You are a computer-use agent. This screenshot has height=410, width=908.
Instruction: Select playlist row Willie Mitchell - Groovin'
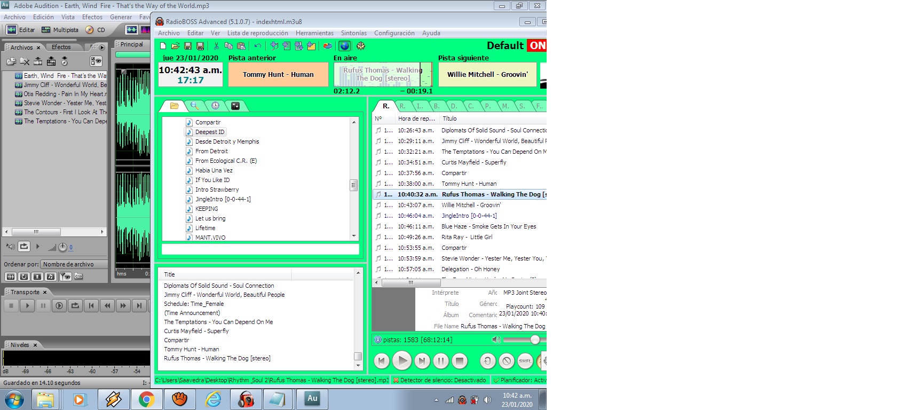[x=460, y=205]
